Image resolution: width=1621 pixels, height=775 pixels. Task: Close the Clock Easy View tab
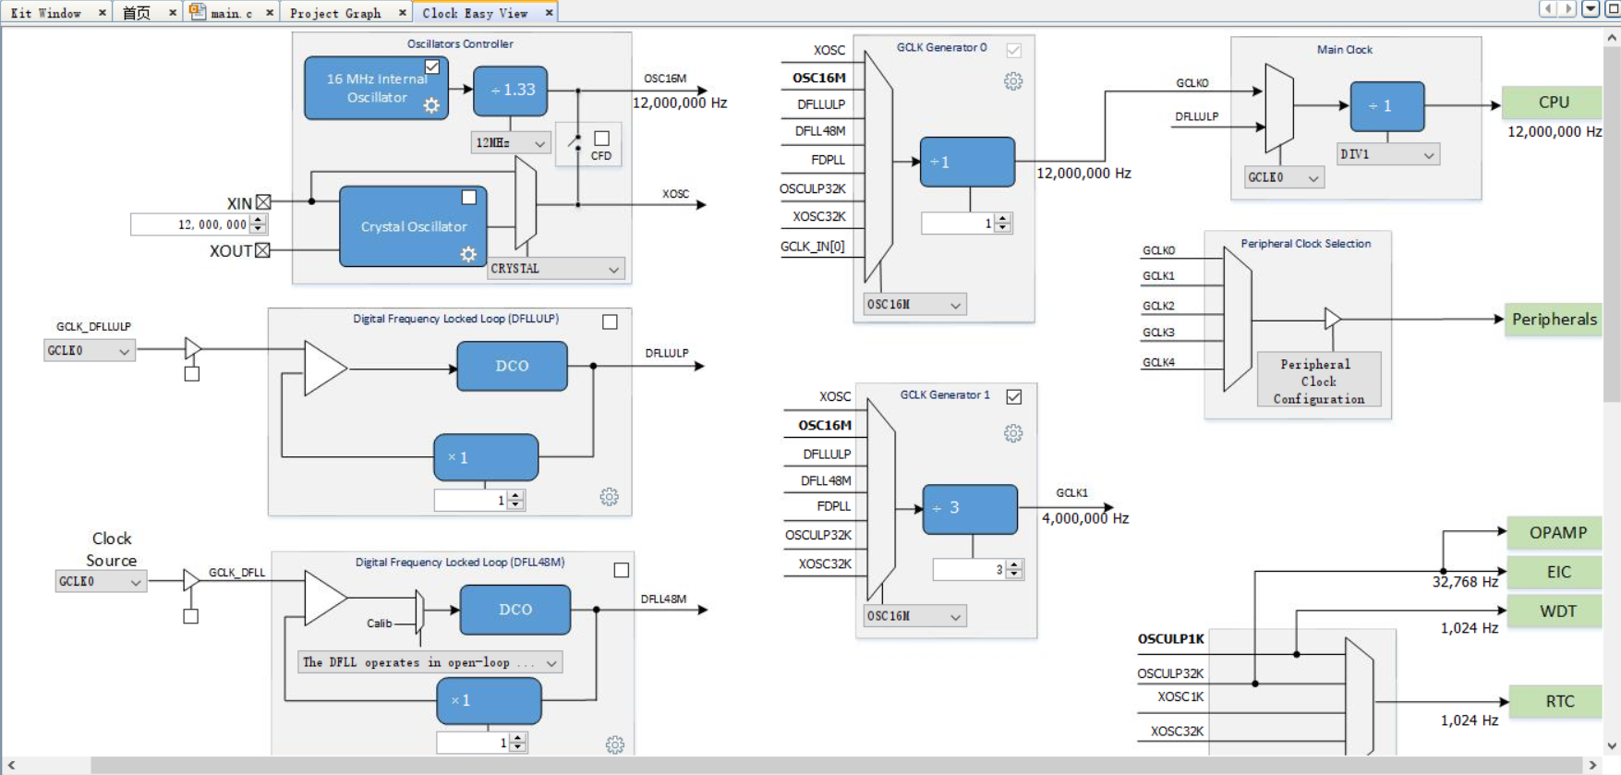[549, 13]
